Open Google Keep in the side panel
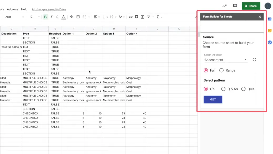Viewport: 273px width, 154px height. pyautogui.click(x=270, y=31)
